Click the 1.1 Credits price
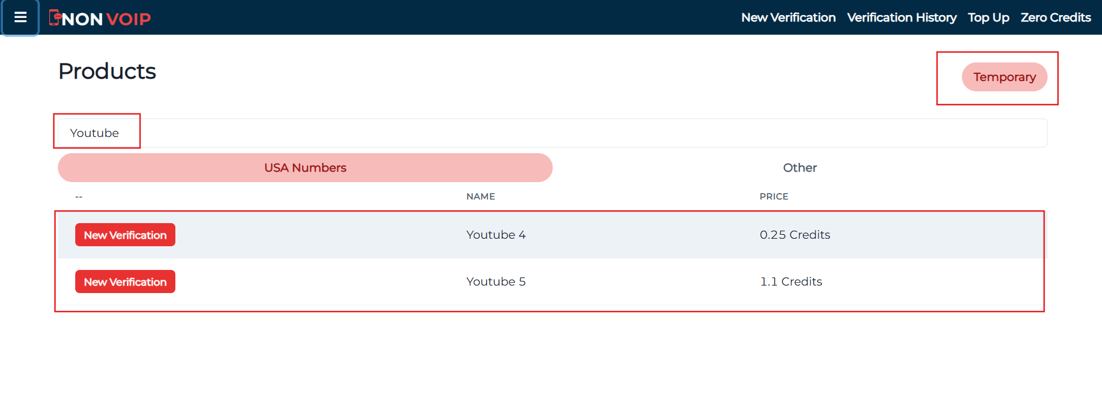1102x400 pixels. (x=791, y=282)
